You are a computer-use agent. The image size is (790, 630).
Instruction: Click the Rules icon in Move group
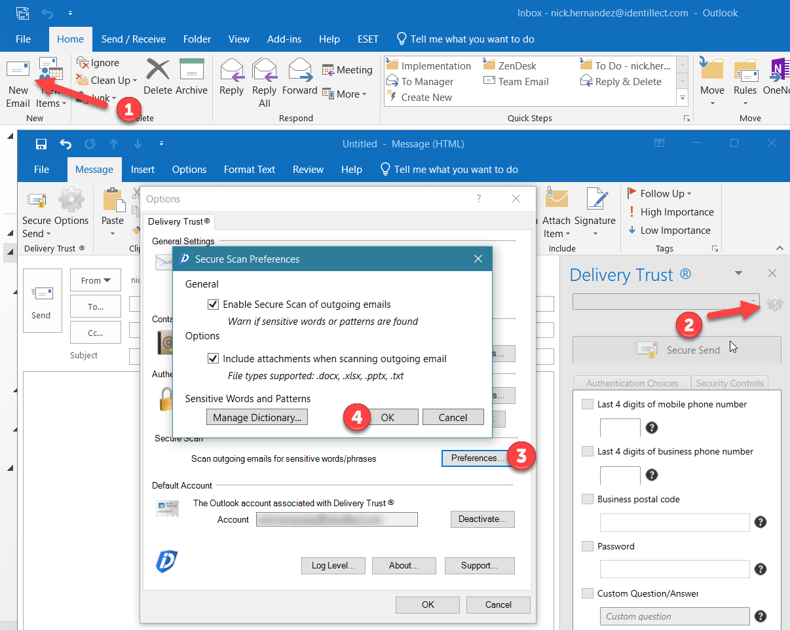745,69
